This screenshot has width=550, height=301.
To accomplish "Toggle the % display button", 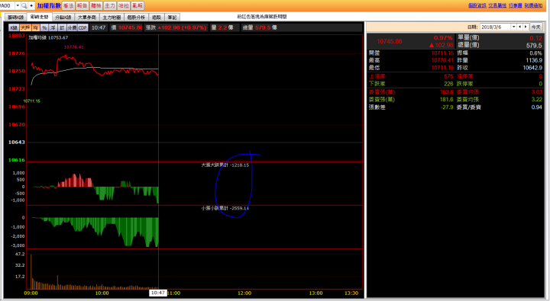I will [x=44, y=27].
